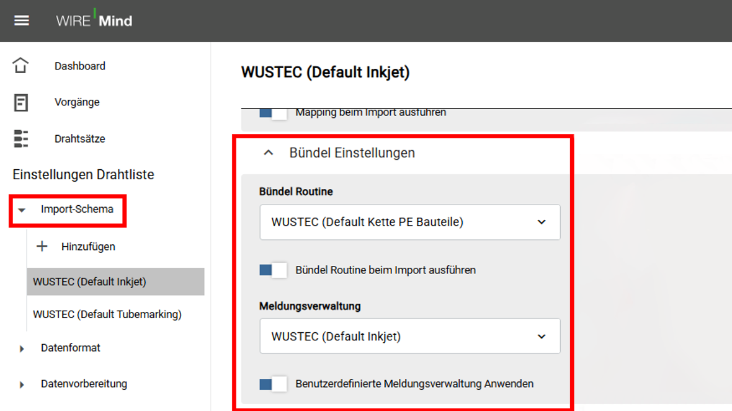Click the Bündel Einstellungen section header
The height and width of the screenshot is (411, 732).
click(352, 152)
